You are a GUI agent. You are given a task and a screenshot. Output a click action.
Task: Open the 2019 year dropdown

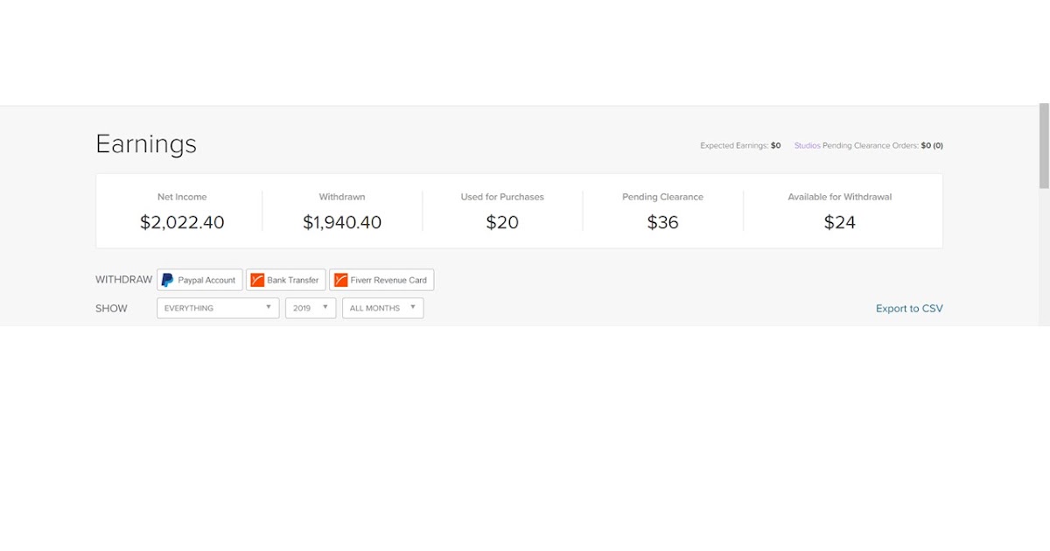pyautogui.click(x=311, y=308)
